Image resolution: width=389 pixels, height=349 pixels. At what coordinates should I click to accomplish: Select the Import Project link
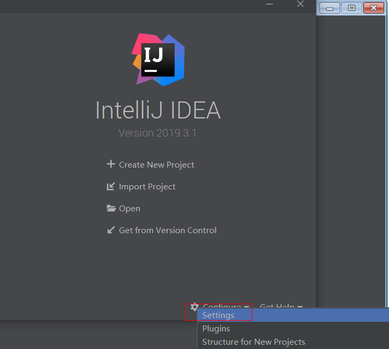[x=147, y=187]
